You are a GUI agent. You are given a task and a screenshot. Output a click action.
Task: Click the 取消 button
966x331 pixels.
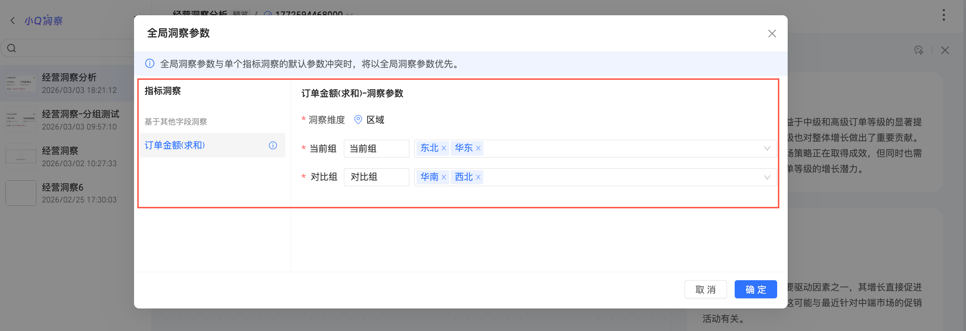[705, 289]
